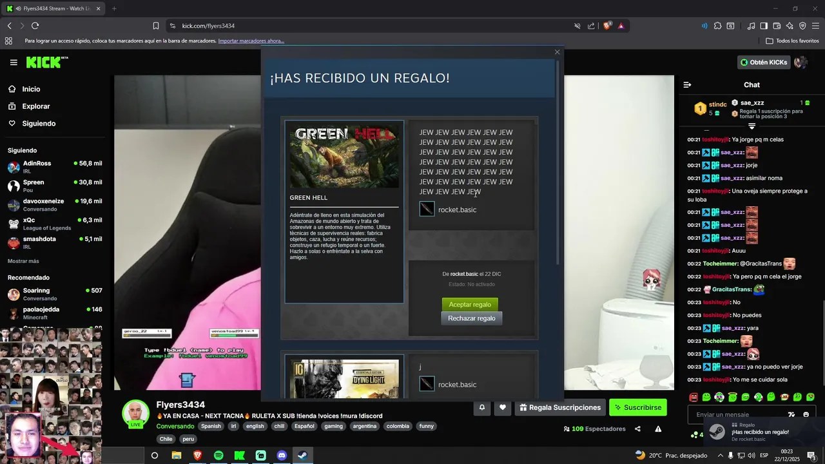This screenshot has height=464, width=825.
Task: Open Brave Rewards triangle icon
Action: coord(621,26)
